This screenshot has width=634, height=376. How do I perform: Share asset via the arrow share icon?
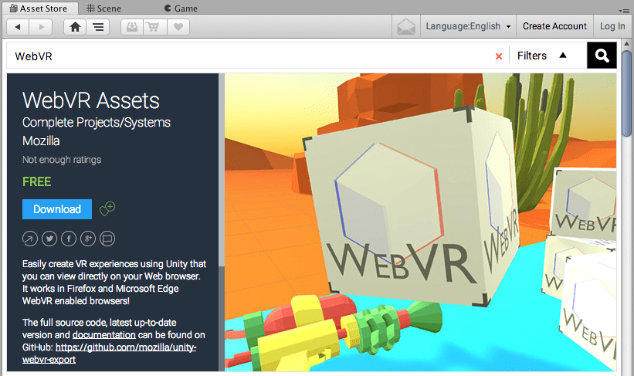tap(30, 239)
